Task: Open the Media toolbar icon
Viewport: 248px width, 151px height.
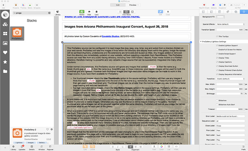Action: point(30,5)
